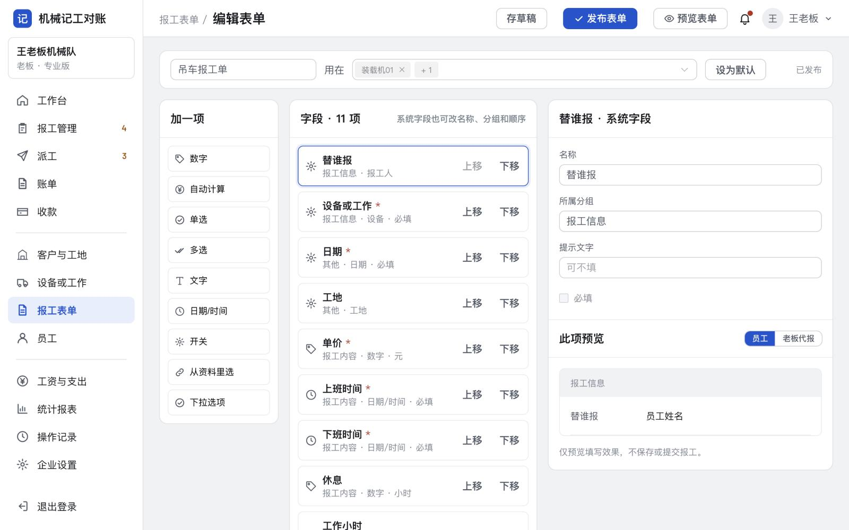Open 报工管理 in the sidebar
Screen dimensions: 849x530
click(71, 128)
